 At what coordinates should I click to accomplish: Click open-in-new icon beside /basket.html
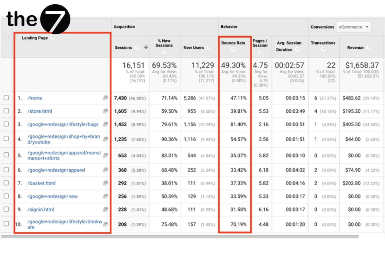pos(105,183)
